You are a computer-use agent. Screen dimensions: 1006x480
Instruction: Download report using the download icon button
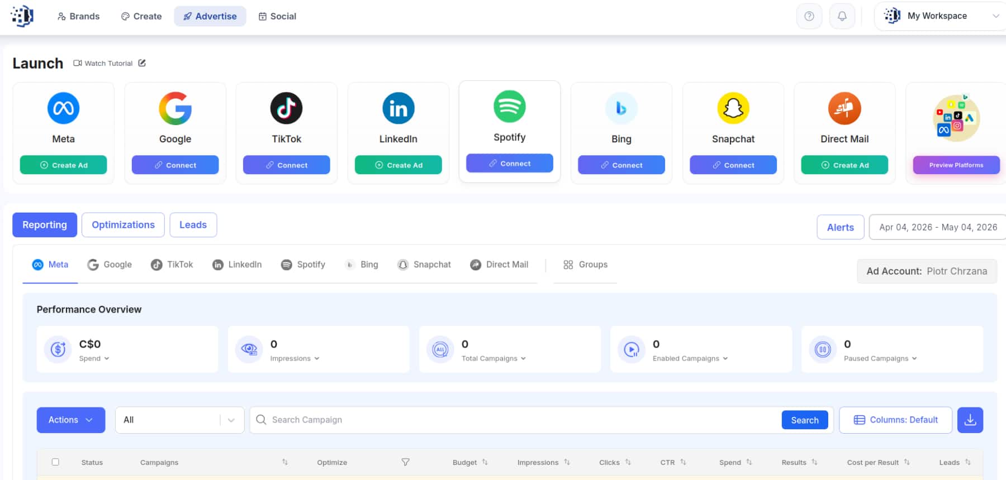(970, 420)
